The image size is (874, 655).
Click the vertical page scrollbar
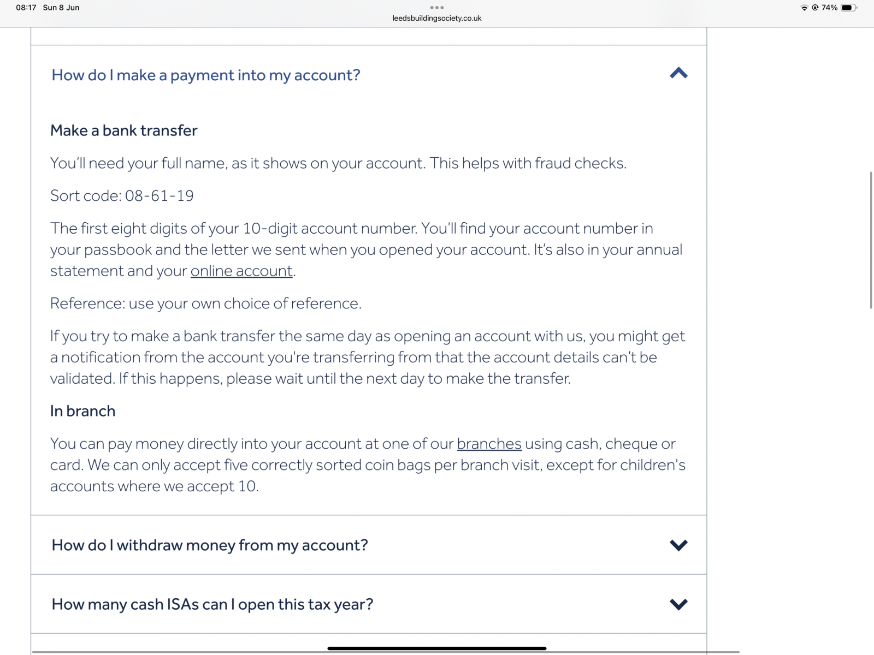pyautogui.click(x=871, y=240)
